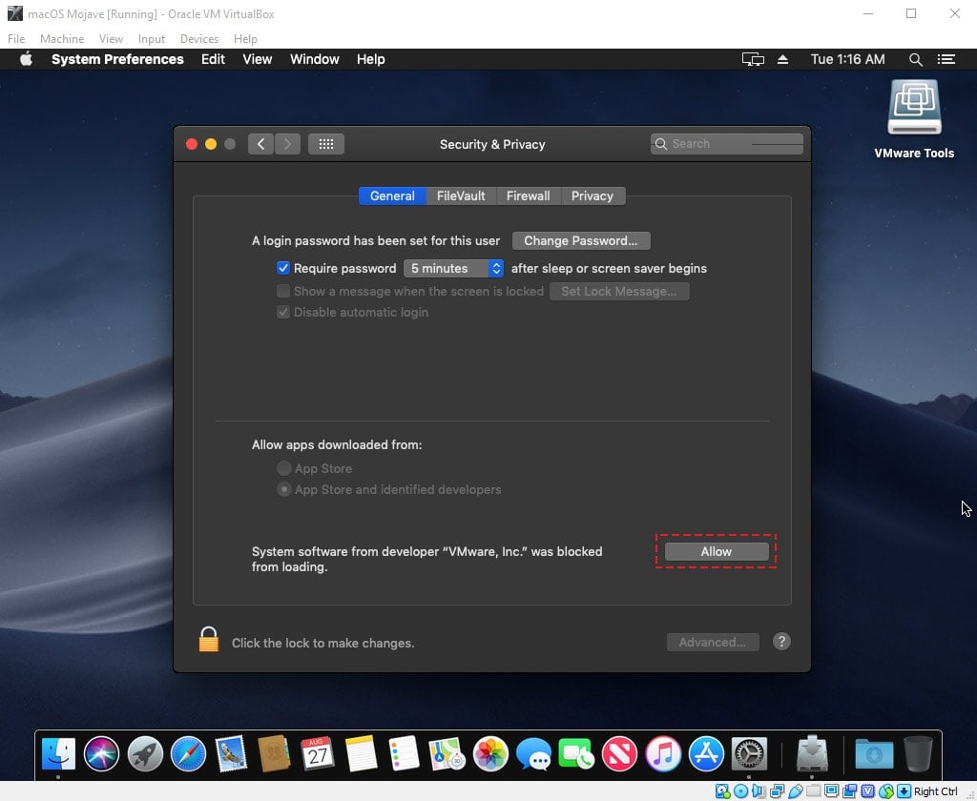Open Reminders list icon in Dock
Viewport: 977px width, 801px height.
404,753
